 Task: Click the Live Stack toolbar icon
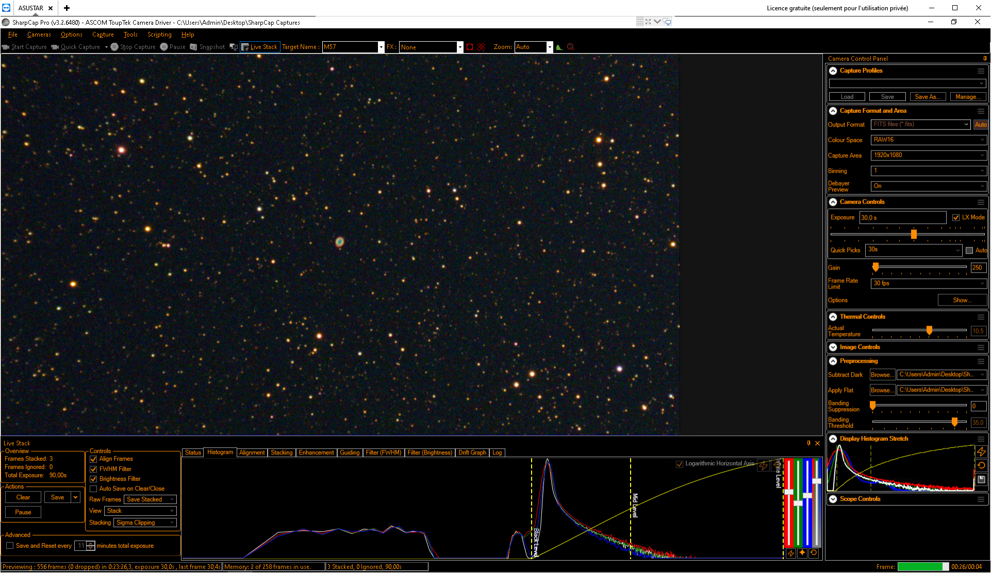tap(260, 47)
